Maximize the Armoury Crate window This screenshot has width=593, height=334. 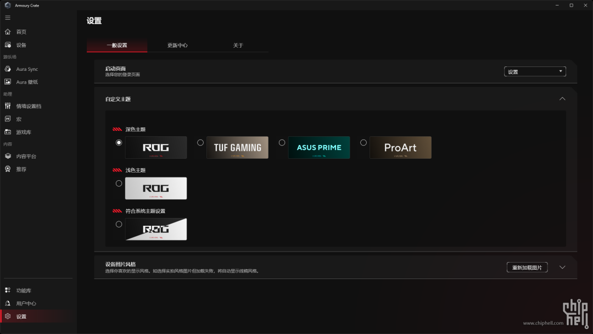[x=572, y=5]
